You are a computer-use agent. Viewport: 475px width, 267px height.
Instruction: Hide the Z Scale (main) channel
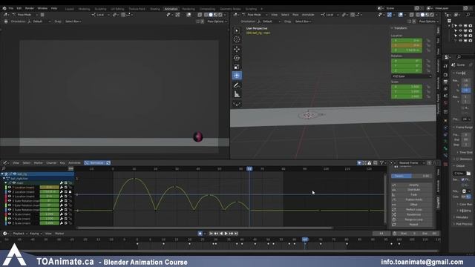click(x=10, y=223)
